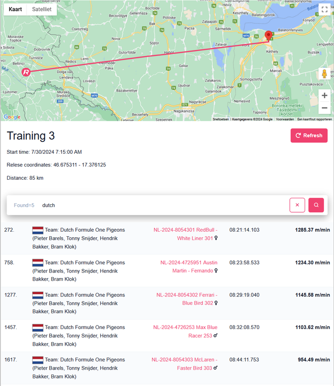Click Dutch flag in rank 272 row
Image resolution: width=334 pixels, height=386 pixels.
pos(38,230)
